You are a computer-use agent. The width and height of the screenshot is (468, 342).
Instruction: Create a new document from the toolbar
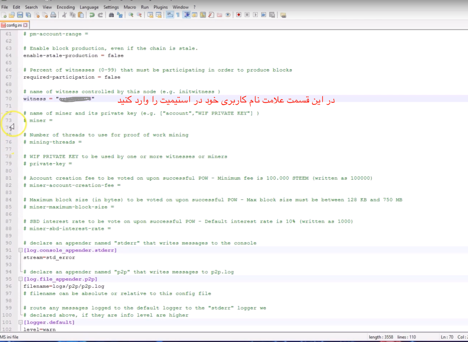4,15
